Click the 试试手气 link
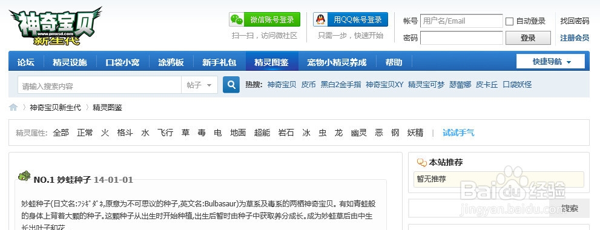 pyautogui.click(x=458, y=133)
